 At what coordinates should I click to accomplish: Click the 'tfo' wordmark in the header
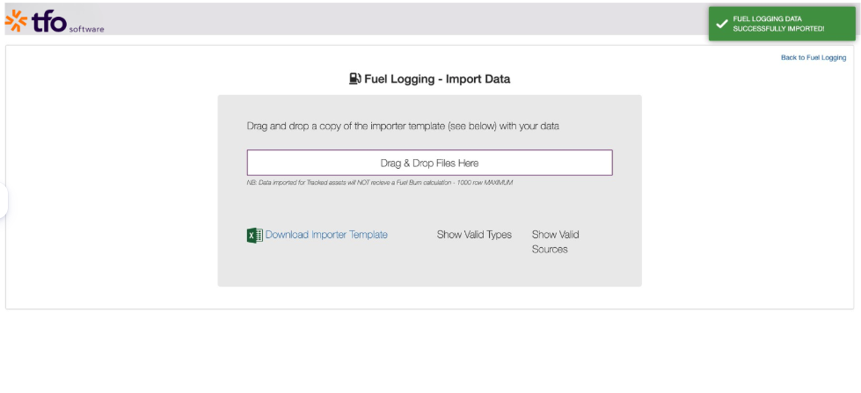49,21
